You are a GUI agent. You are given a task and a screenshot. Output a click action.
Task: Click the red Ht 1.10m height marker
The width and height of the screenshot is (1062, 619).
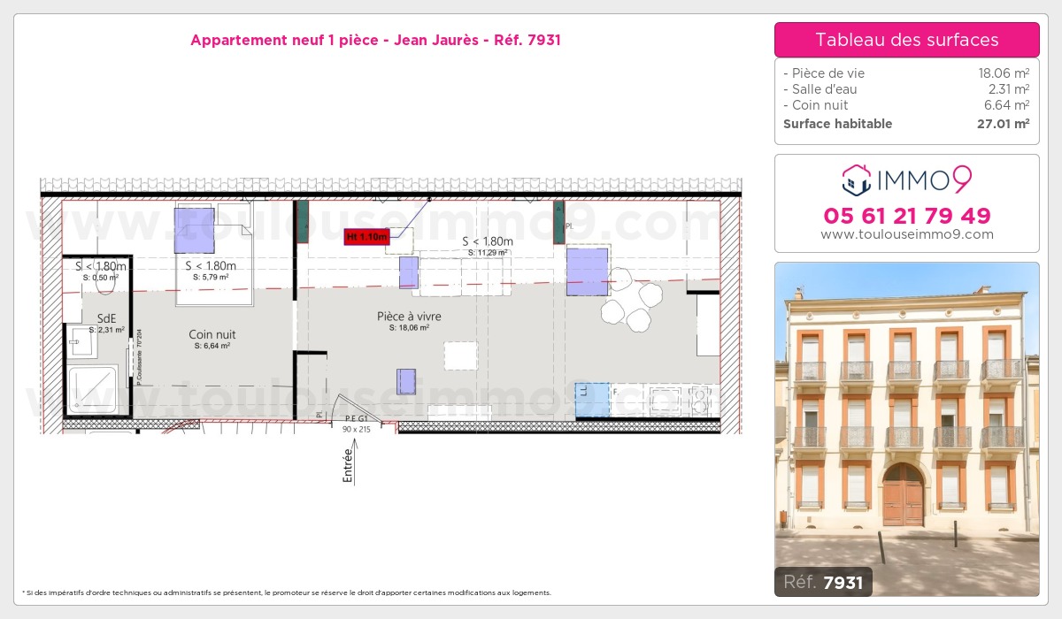[x=366, y=236]
